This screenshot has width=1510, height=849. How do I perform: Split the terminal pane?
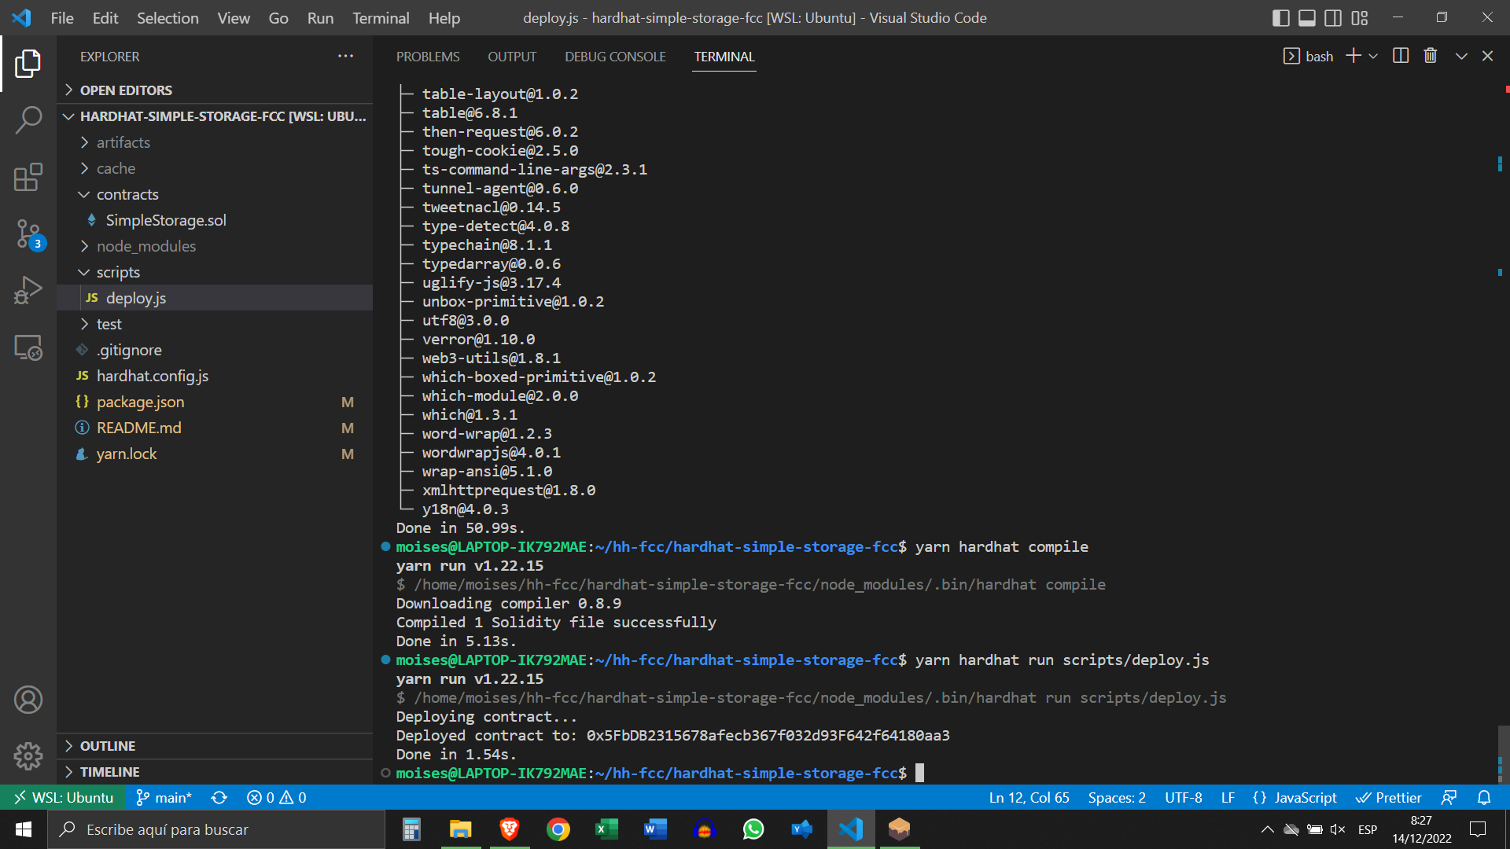(x=1401, y=55)
